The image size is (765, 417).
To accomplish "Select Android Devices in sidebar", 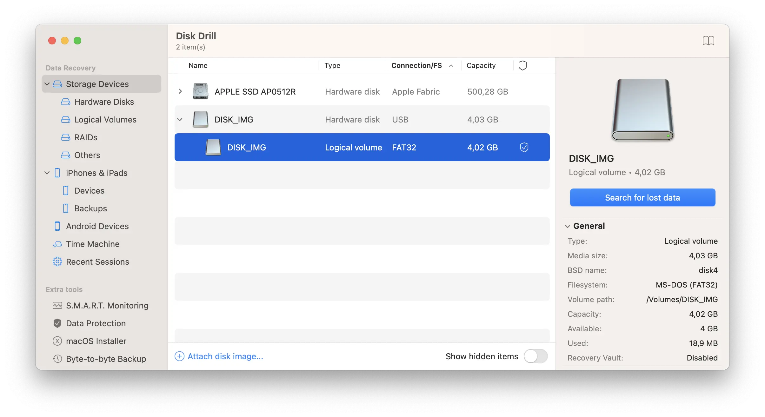I will 97,226.
